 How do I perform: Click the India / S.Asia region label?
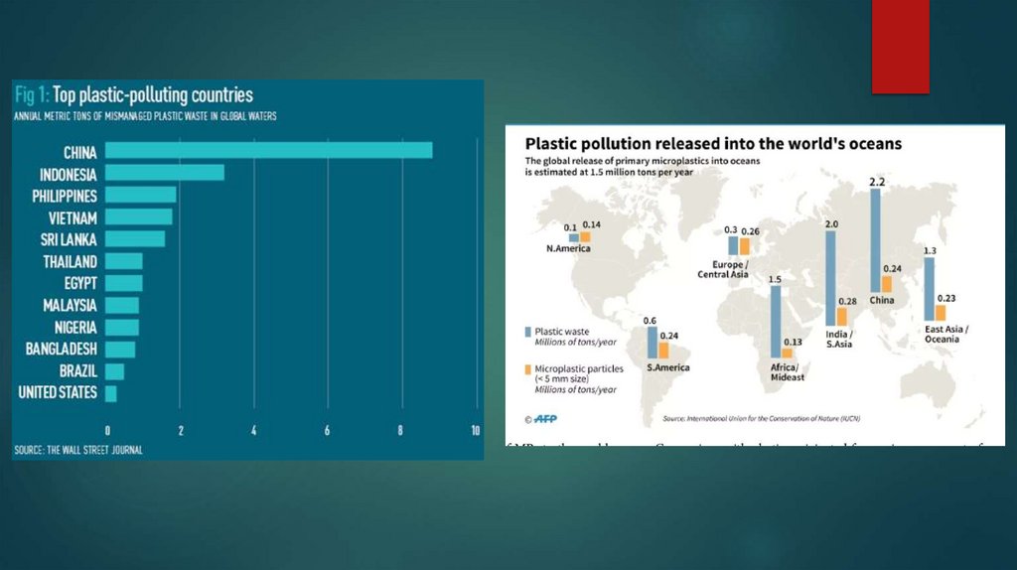click(x=839, y=340)
